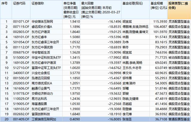Select fund code 006879.OF

tap(21, 52)
